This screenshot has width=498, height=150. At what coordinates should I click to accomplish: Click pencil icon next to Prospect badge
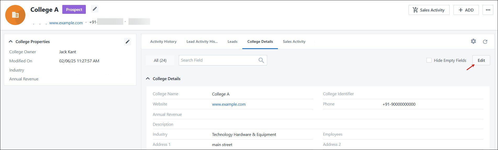(95, 9)
